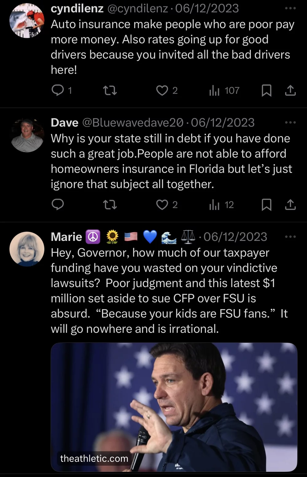This screenshot has height=477, width=307.
Task: Retweet Dave's homeowners insurance post
Action: coord(110,205)
